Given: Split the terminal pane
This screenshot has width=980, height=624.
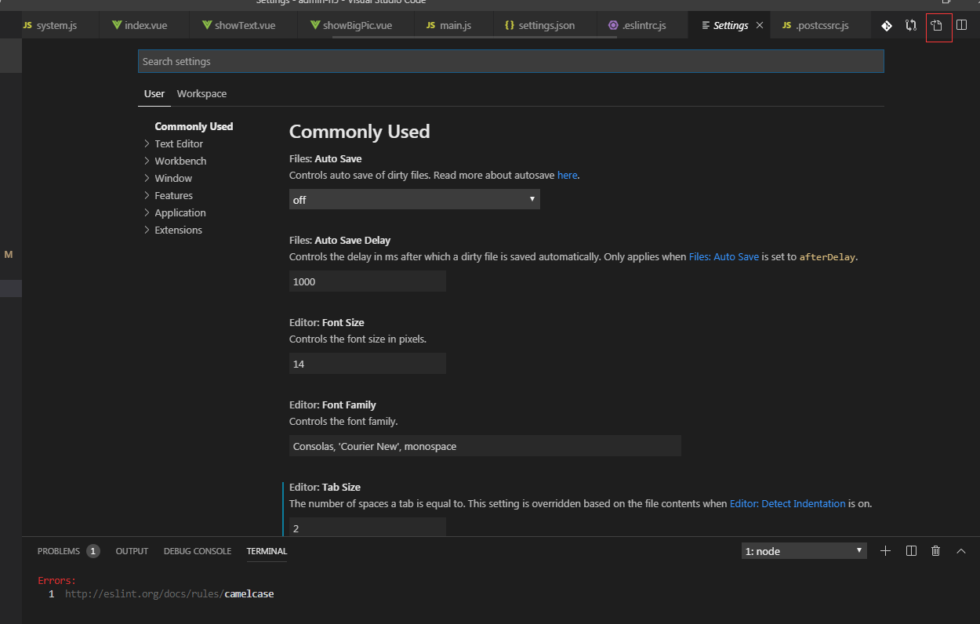Looking at the screenshot, I should [910, 551].
